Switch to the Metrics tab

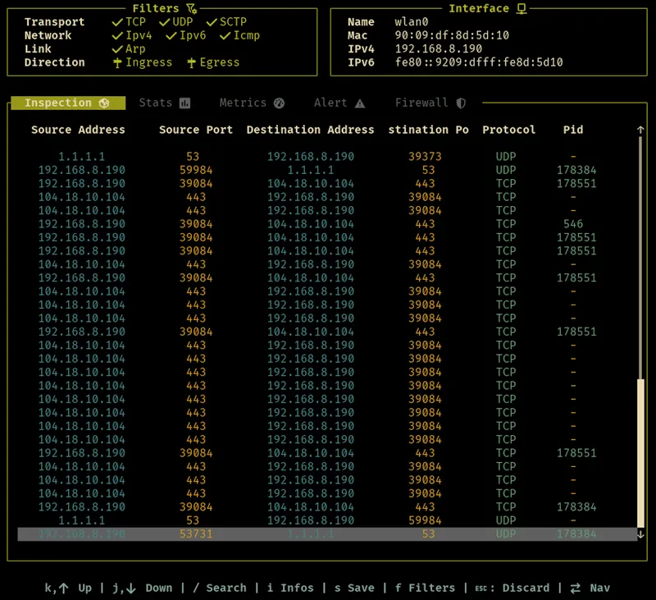coord(252,103)
